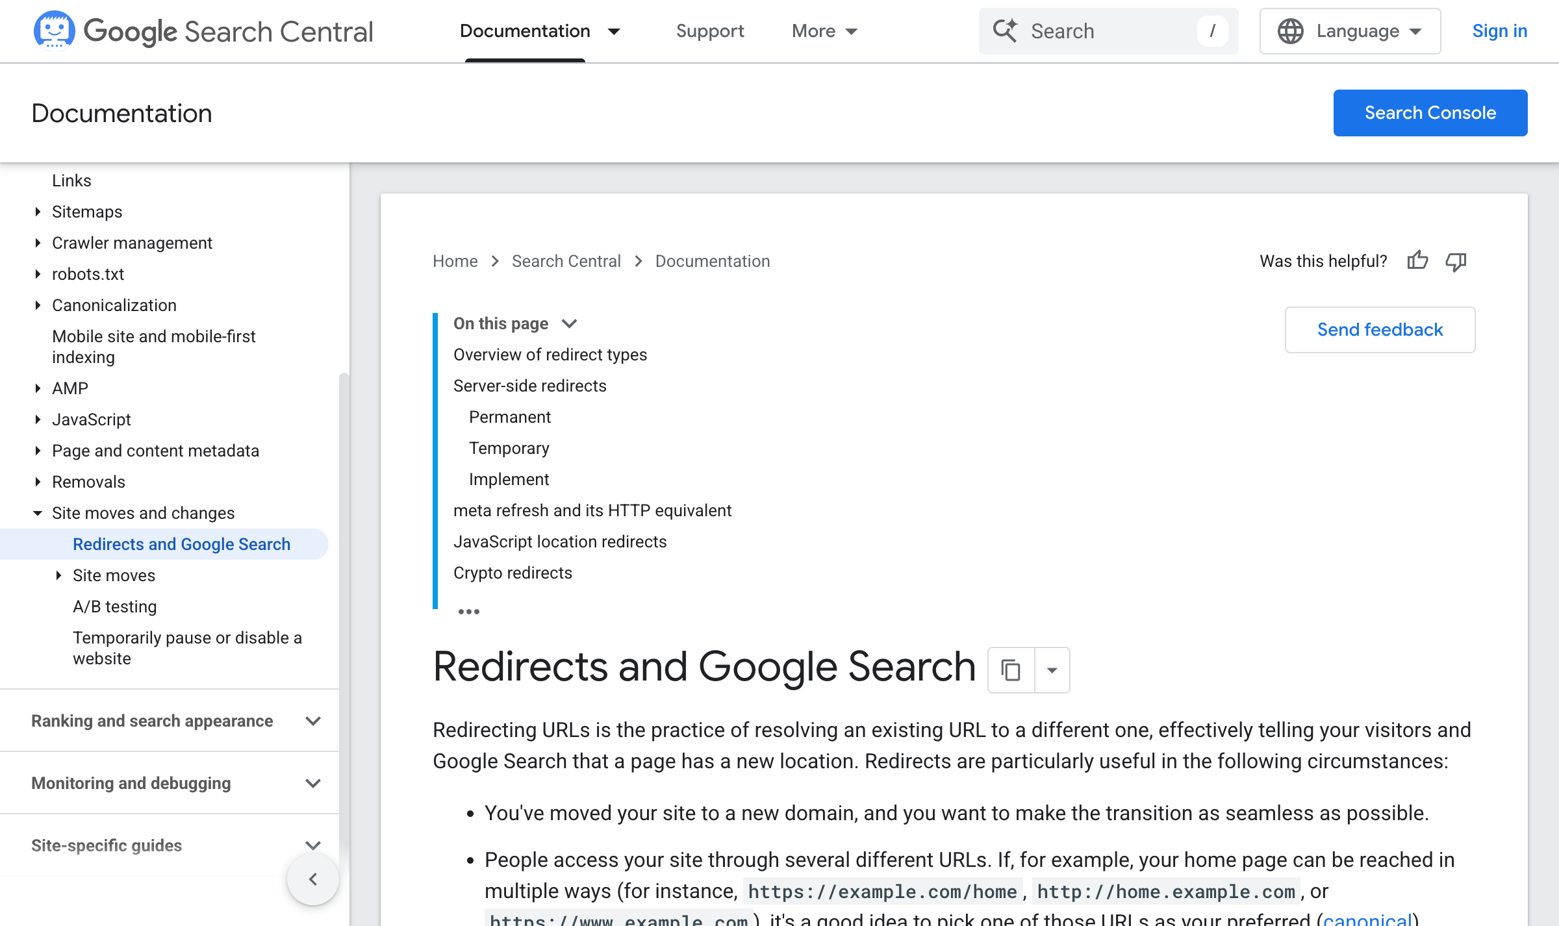Open the Support tab in header
1559x926 pixels.
pyautogui.click(x=710, y=31)
